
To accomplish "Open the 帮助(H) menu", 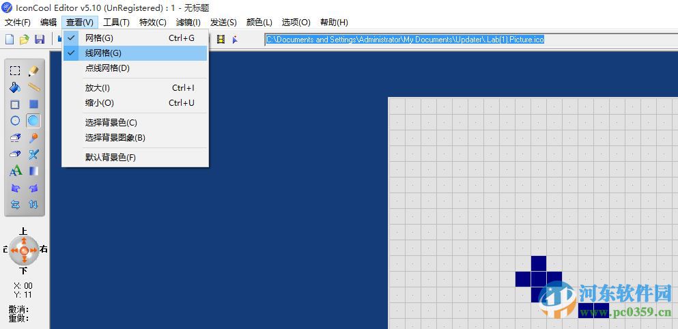I will pyautogui.click(x=334, y=22).
